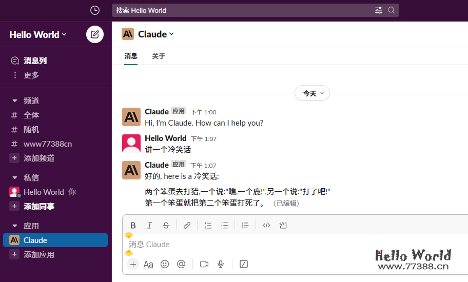
Task: Click the Hello World sender name
Action: 166,138
